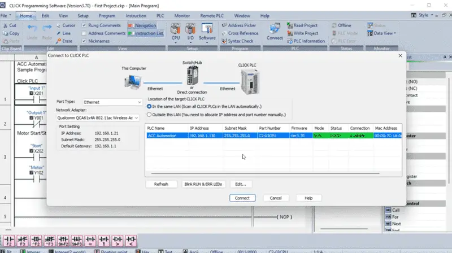Select the ACC Automation PLC row

274,136
